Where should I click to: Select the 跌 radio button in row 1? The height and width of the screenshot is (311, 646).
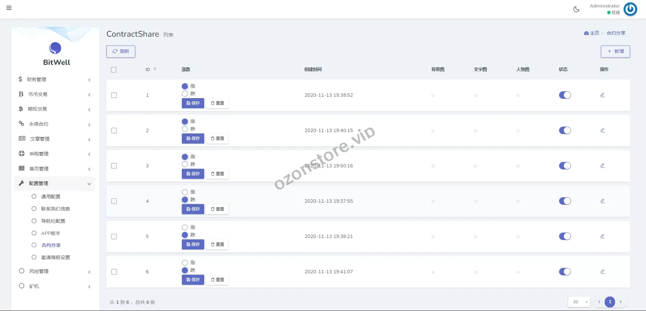[185, 94]
